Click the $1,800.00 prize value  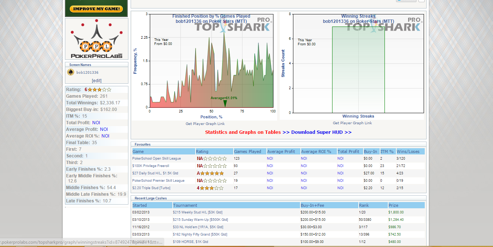click(396, 212)
